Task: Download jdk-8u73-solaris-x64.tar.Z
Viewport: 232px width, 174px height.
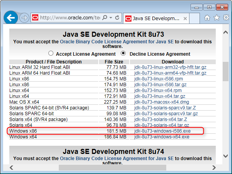Action: coord(161,119)
